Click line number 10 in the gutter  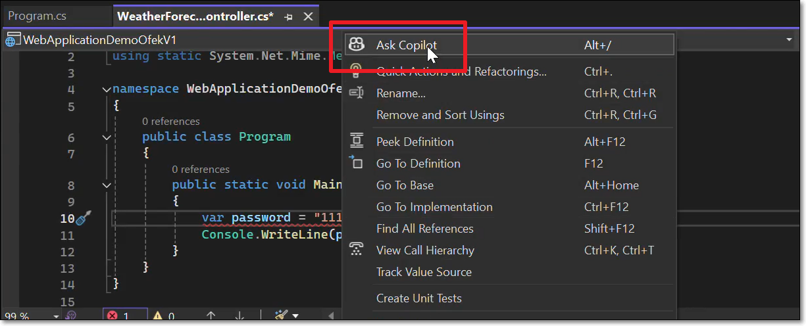coord(66,218)
